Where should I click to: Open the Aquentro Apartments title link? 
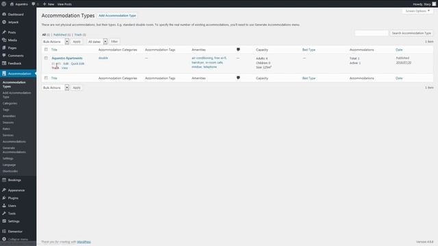[x=67, y=58]
